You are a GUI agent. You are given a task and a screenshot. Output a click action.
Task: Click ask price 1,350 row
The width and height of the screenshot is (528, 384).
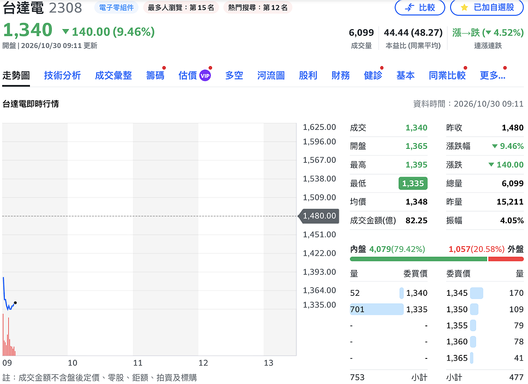485,309
